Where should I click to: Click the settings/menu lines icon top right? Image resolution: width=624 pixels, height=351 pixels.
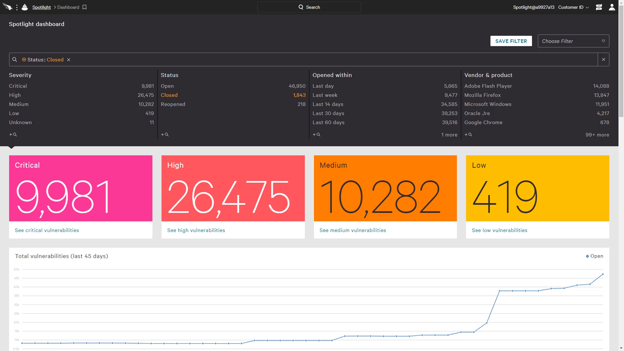tap(599, 7)
